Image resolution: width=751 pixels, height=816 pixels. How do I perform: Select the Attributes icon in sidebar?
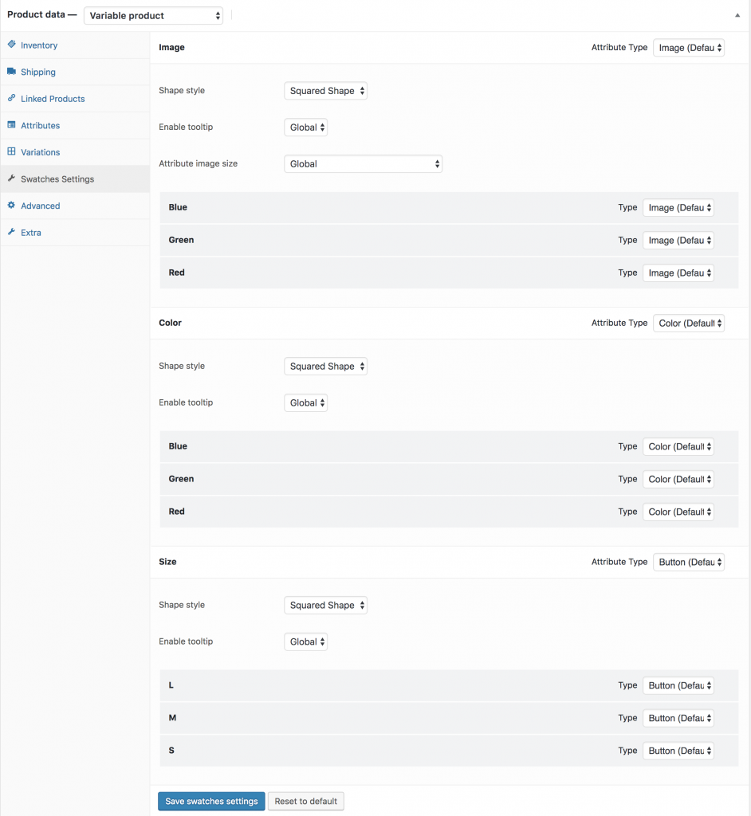(x=11, y=125)
